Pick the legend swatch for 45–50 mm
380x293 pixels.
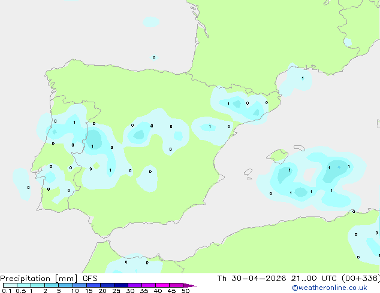[x=176, y=285]
